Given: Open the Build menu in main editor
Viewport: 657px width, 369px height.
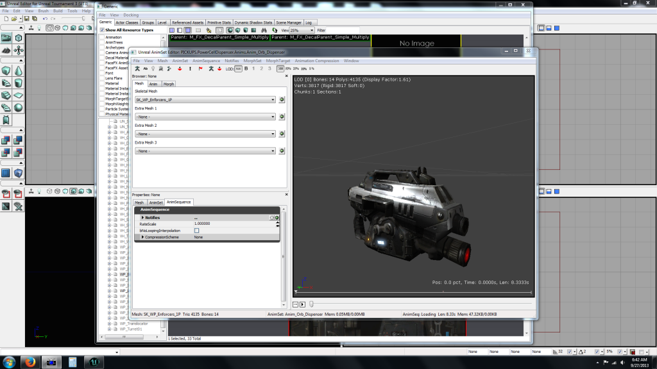Looking at the screenshot, I should click(58, 11).
